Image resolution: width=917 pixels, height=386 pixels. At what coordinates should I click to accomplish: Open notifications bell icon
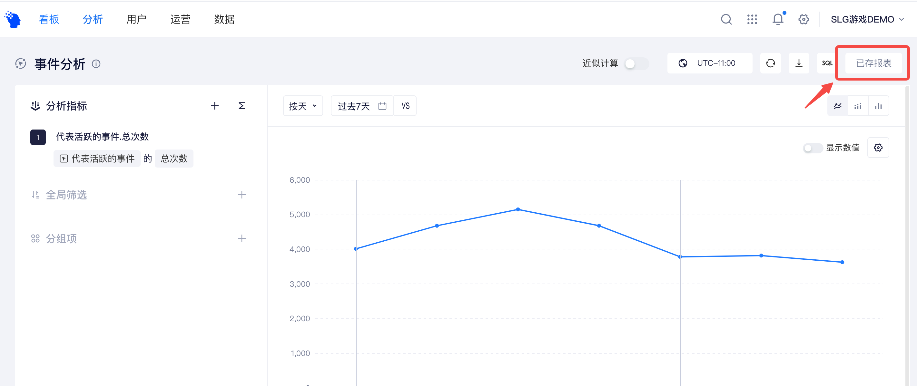[x=778, y=19]
